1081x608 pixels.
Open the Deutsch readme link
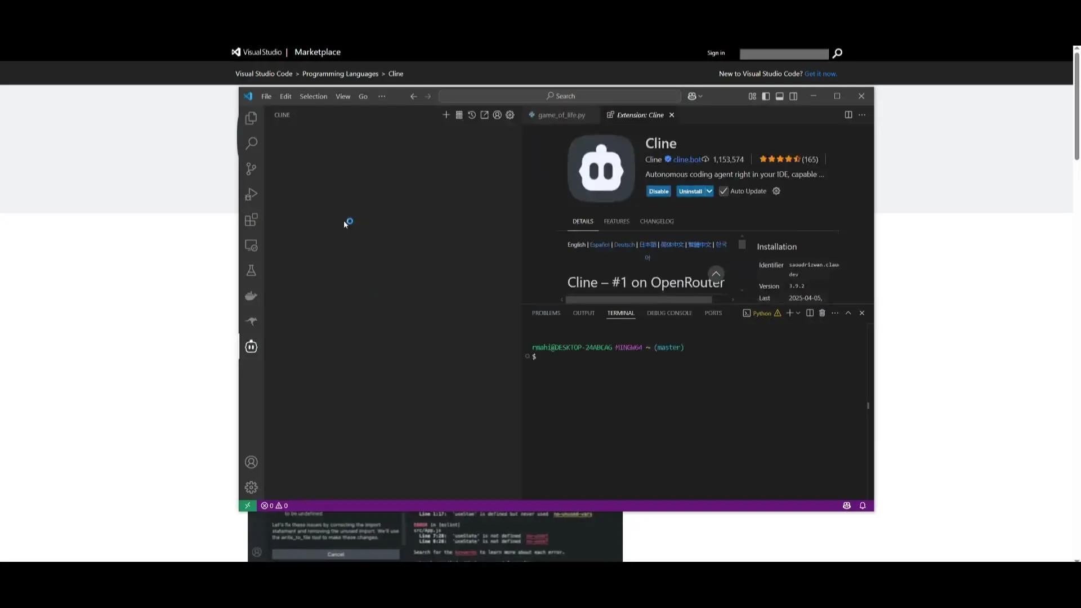pyautogui.click(x=624, y=245)
